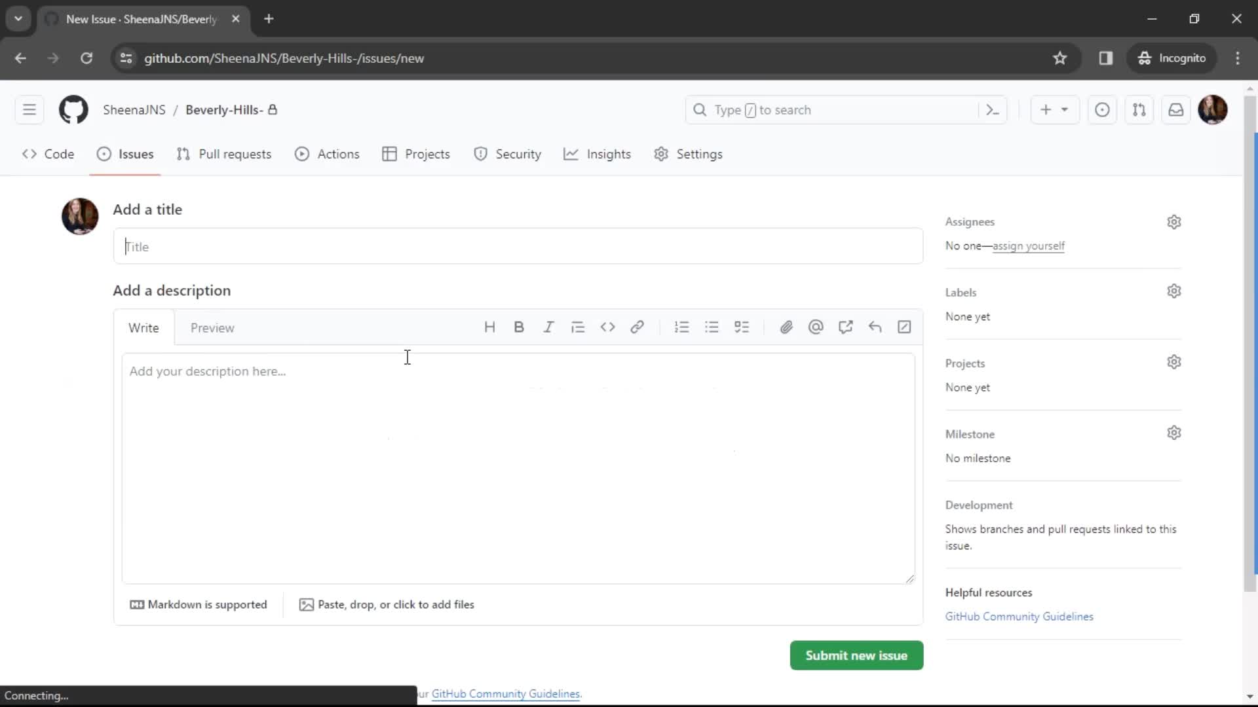Viewport: 1258px width, 707px height.
Task: Expand the Labels settings gear
Action: (x=1174, y=291)
